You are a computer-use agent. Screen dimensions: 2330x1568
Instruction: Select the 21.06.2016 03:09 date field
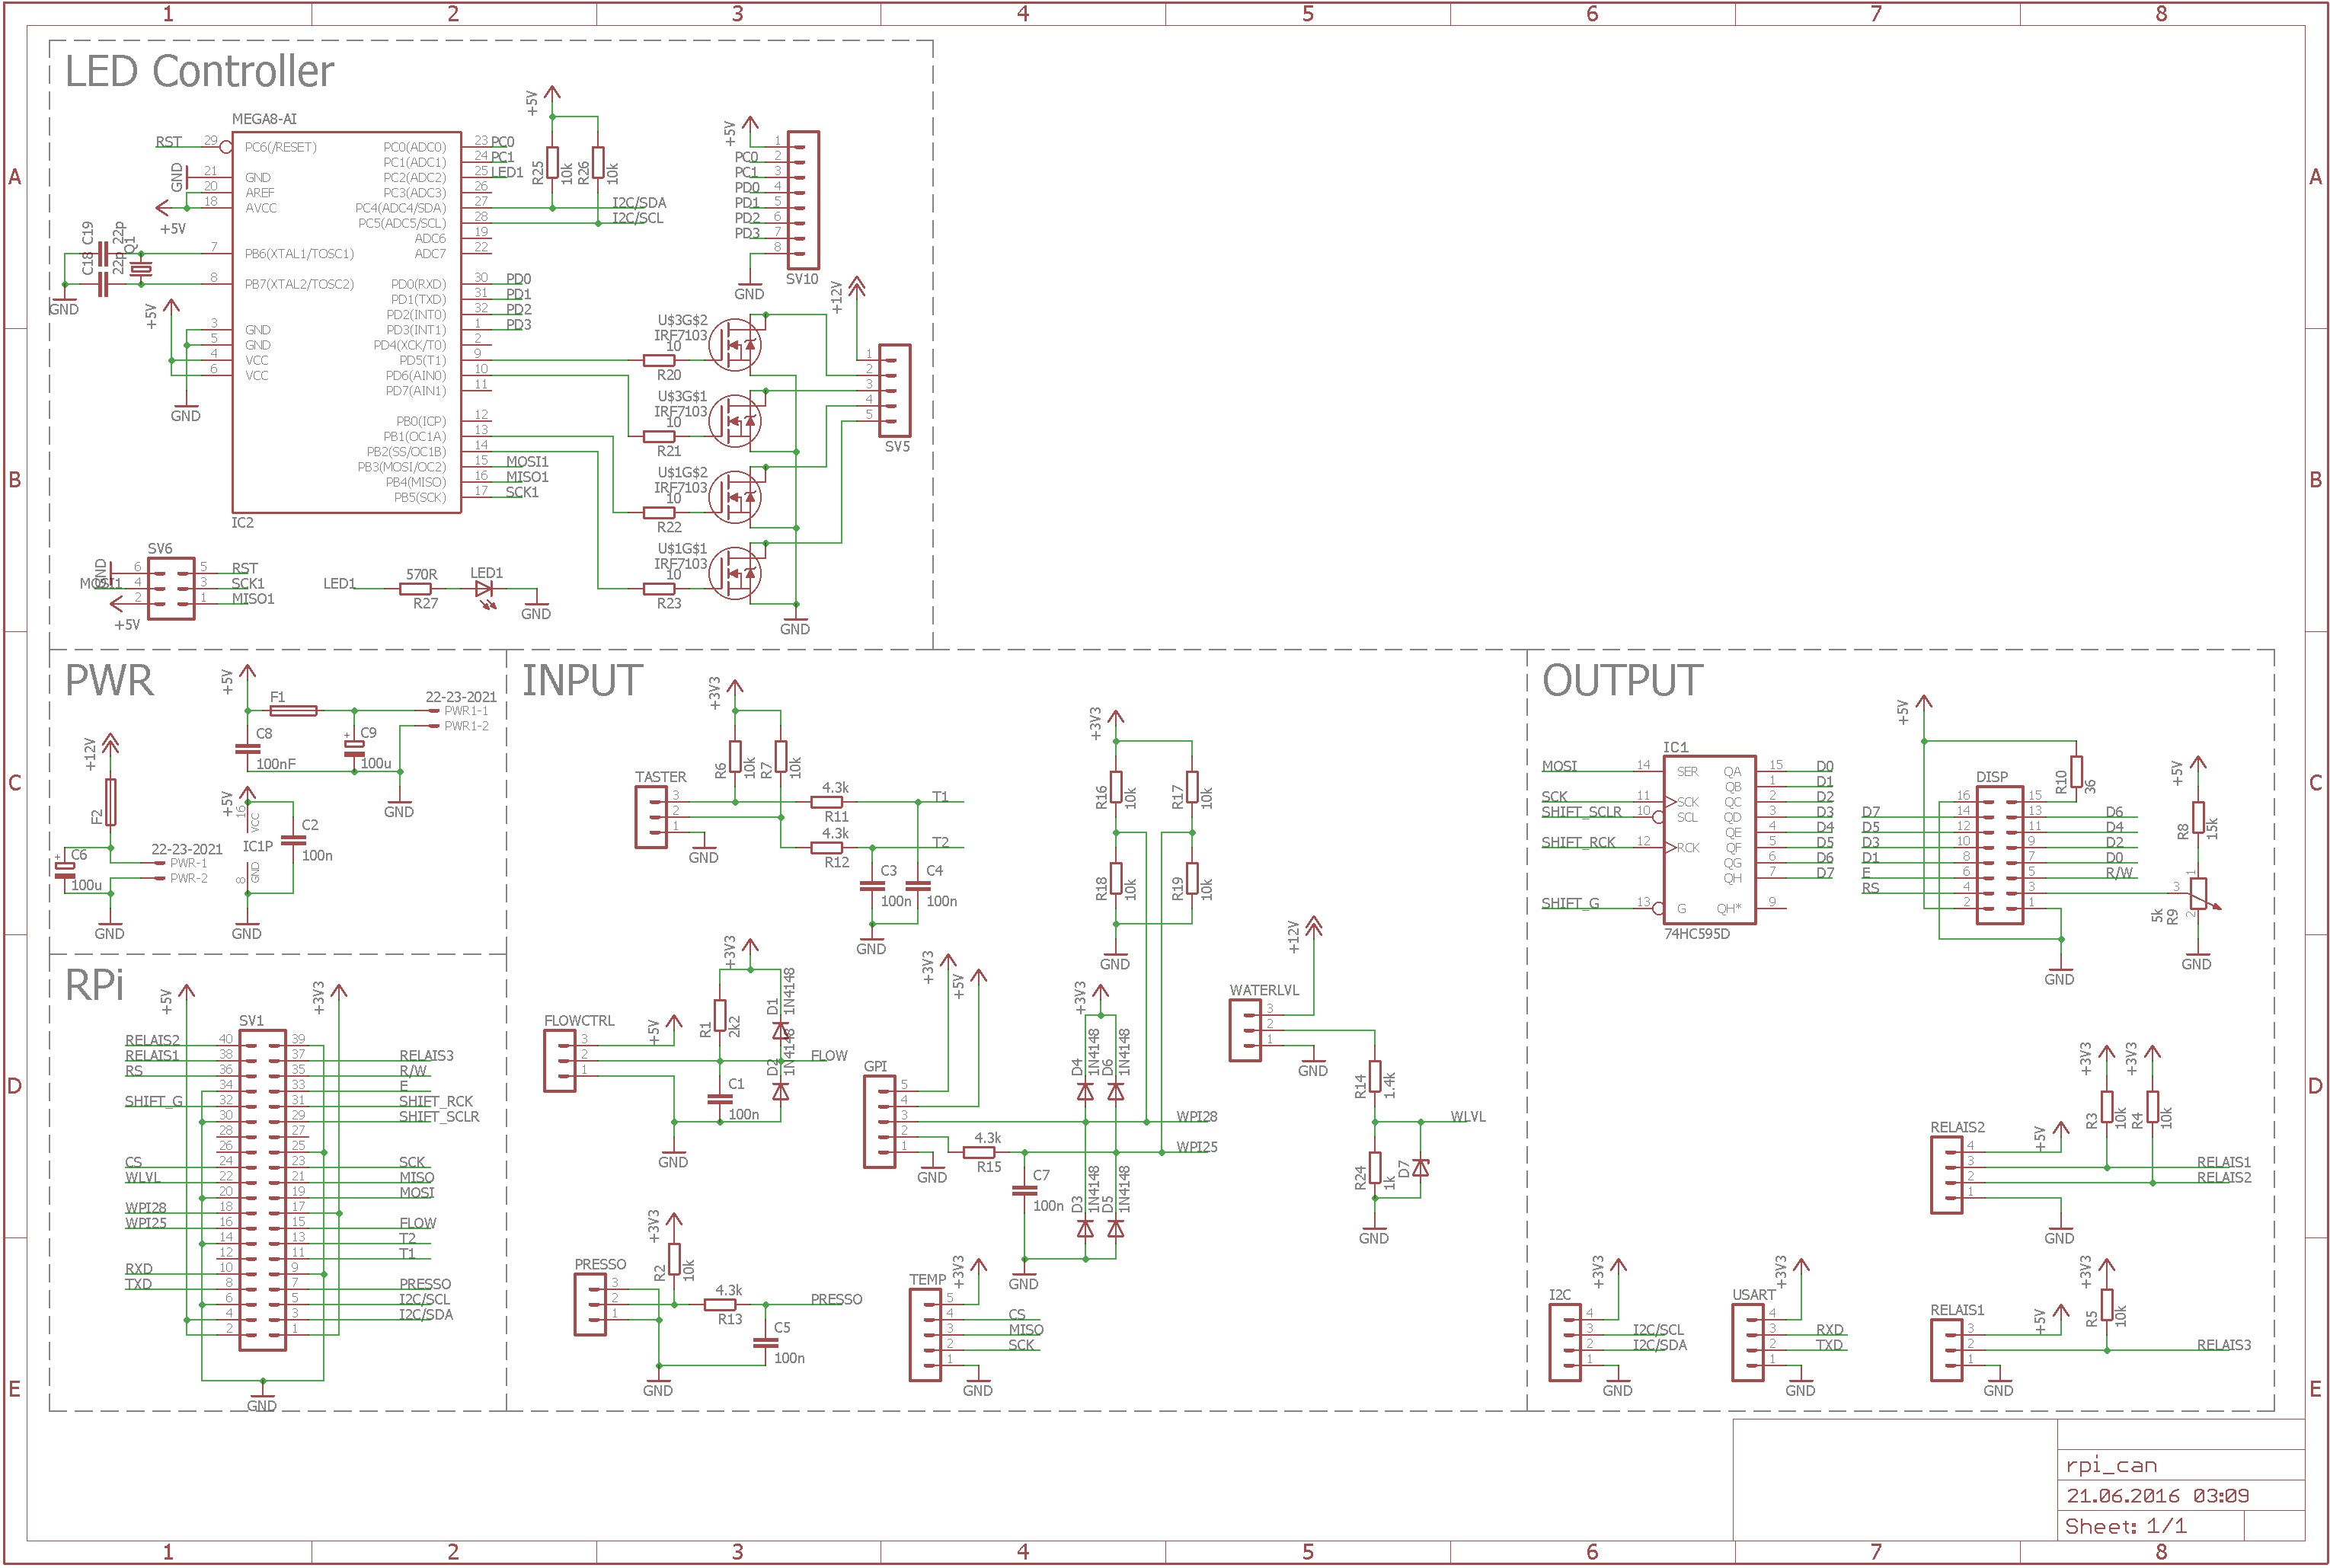point(2157,1496)
